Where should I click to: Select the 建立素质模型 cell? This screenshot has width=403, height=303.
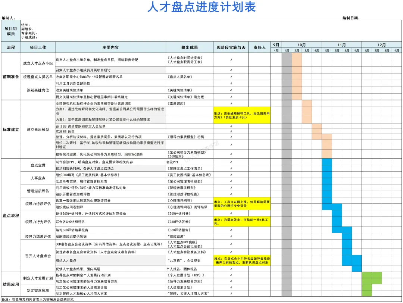click(38, 129)
